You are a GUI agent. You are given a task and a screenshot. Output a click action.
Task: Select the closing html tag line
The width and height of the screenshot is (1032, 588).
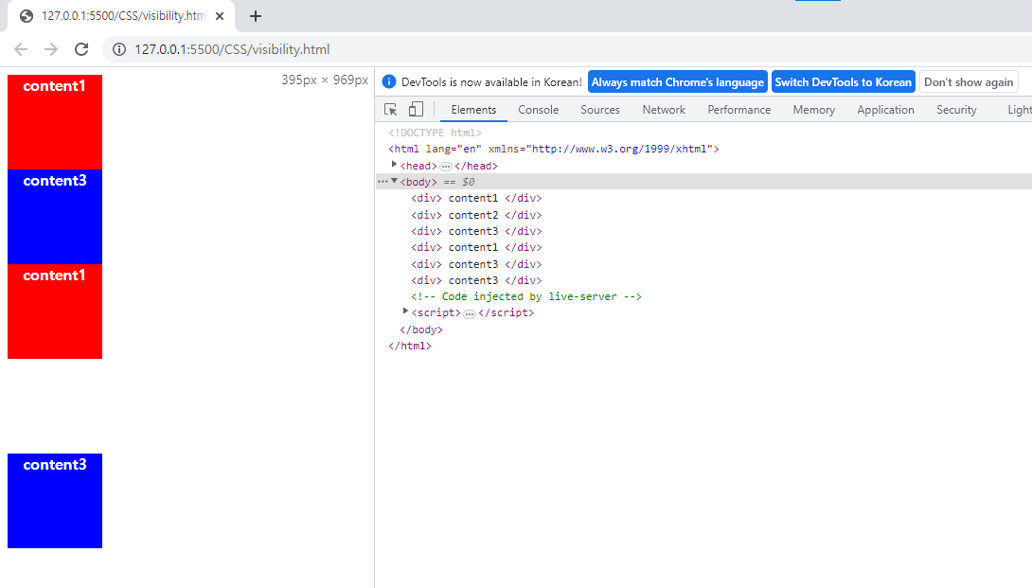[x=410, y=347]
